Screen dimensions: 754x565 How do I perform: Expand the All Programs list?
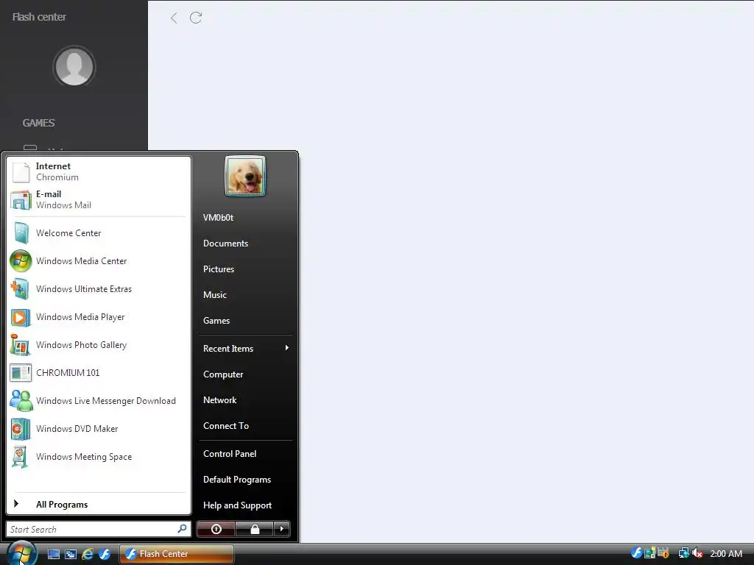click(99, 505)
